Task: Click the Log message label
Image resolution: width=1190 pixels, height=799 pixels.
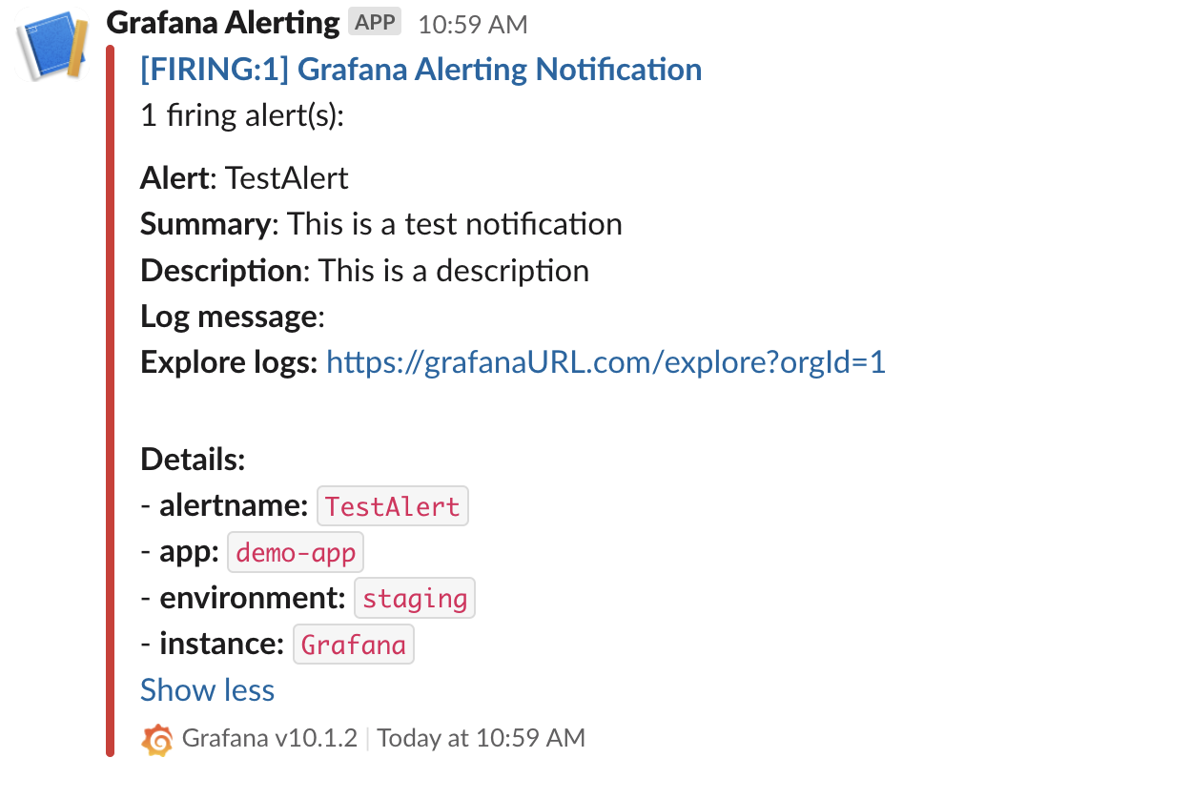Action: pyautogui.click(x=232, y=317)
